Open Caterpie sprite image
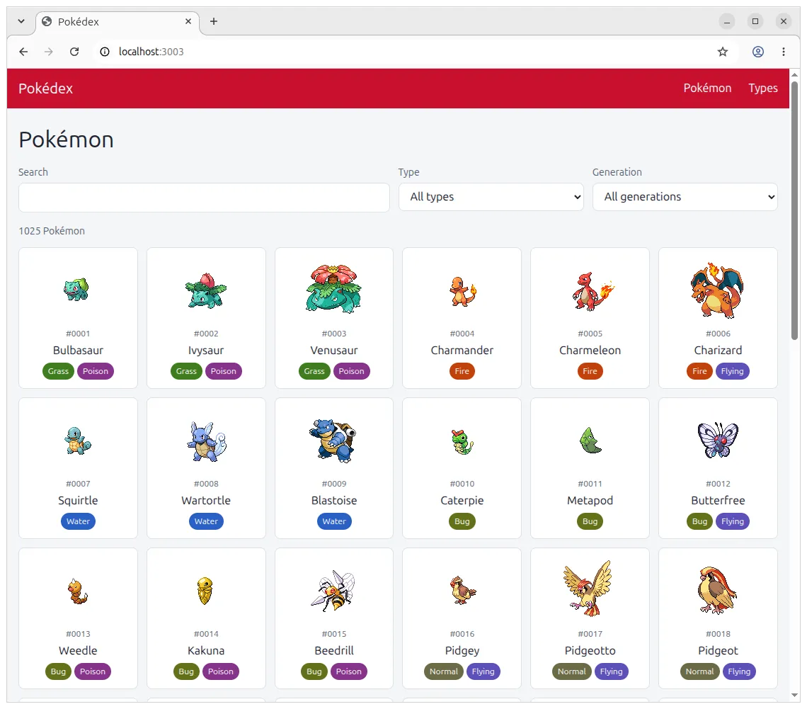The width and height of the screenshot is (807, 709). click(463, 442)
